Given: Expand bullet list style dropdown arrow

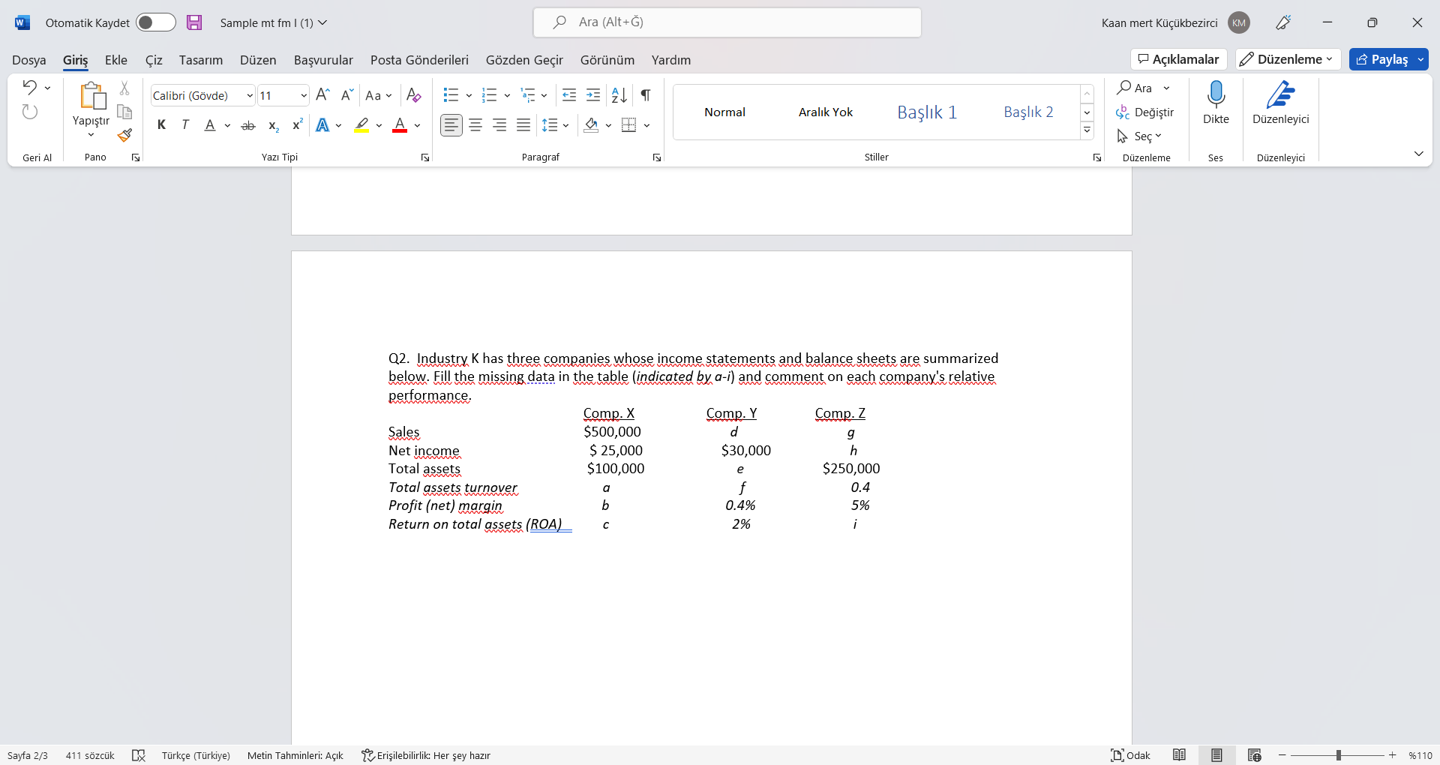Looking at the screenshot, I should coord(469,95).
